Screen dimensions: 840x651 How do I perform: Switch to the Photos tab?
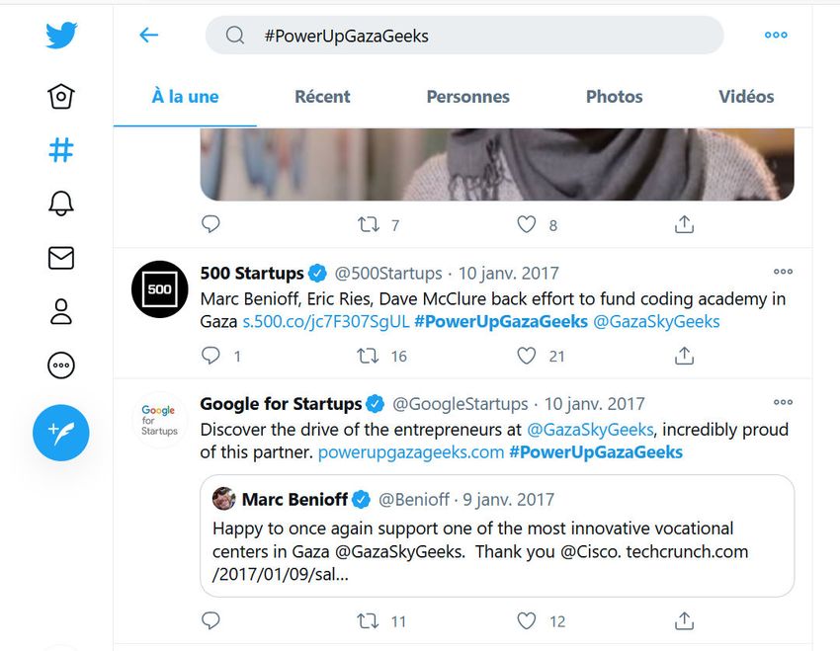[614, 97]
